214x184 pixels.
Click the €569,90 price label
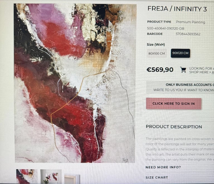click(160, 70)
